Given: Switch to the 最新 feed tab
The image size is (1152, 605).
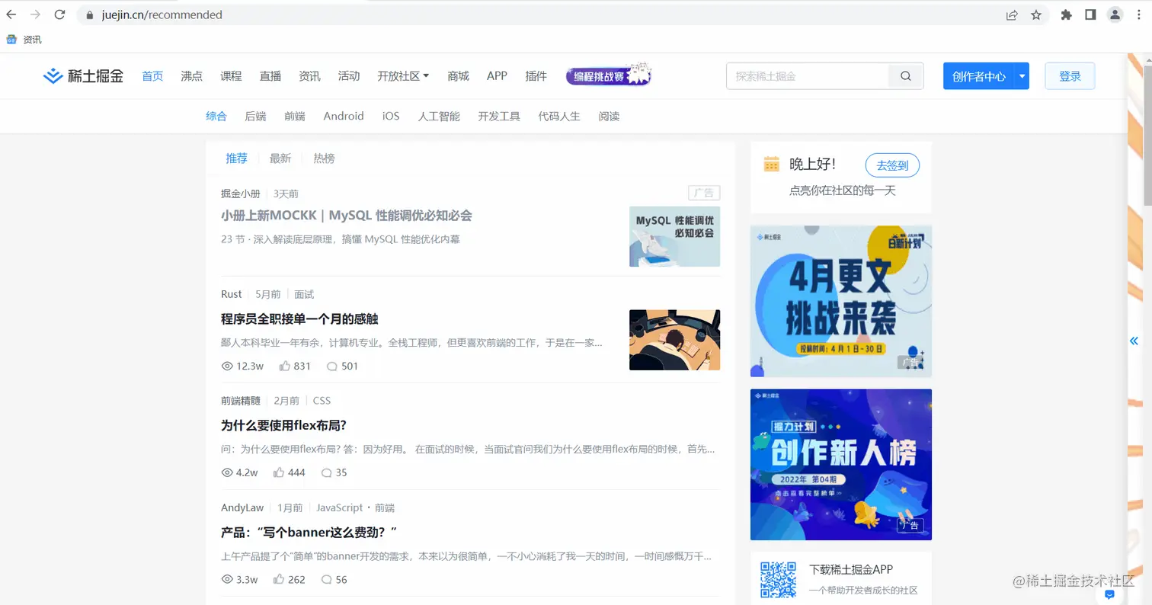Looking at the screenshot, I should pyautogui.click(x=280, y=158).
